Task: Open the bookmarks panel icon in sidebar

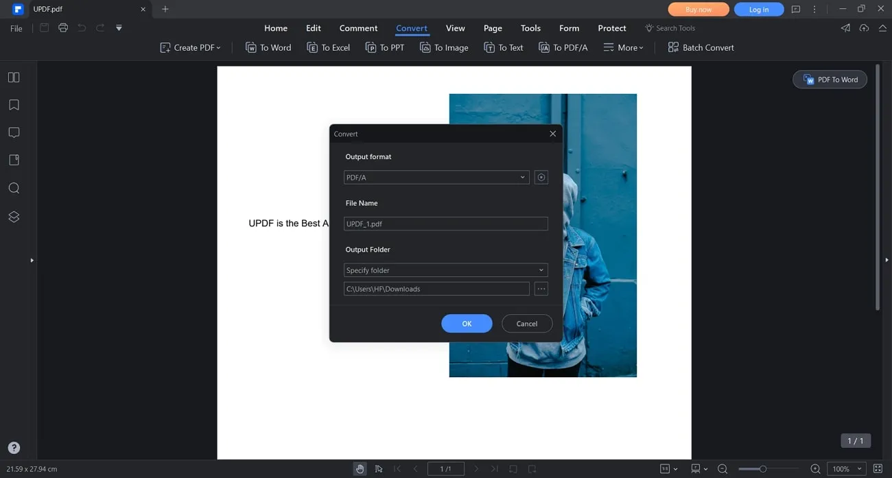Action: (14, 105)
